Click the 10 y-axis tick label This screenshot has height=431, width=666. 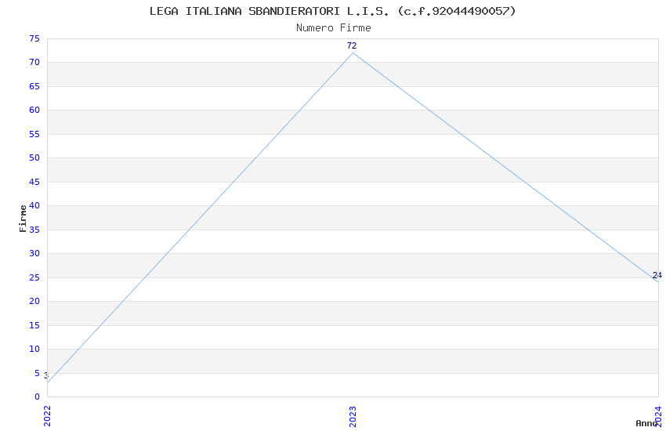[34, 350]
